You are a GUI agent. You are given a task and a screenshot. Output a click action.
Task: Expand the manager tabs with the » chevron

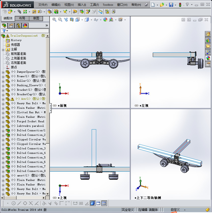click(x=47, y=25)
